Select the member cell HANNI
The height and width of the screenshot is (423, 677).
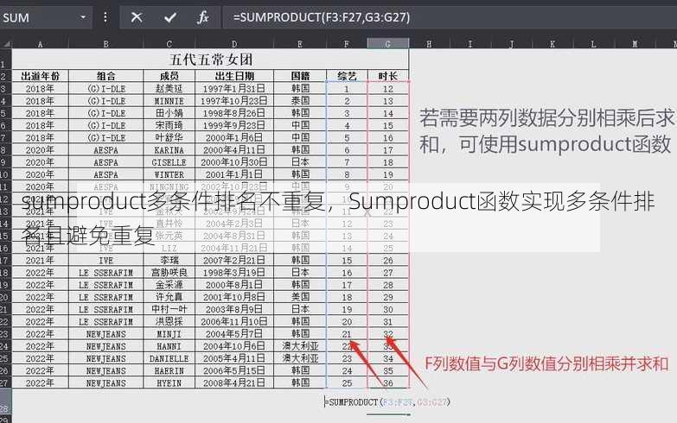(169, 346)
